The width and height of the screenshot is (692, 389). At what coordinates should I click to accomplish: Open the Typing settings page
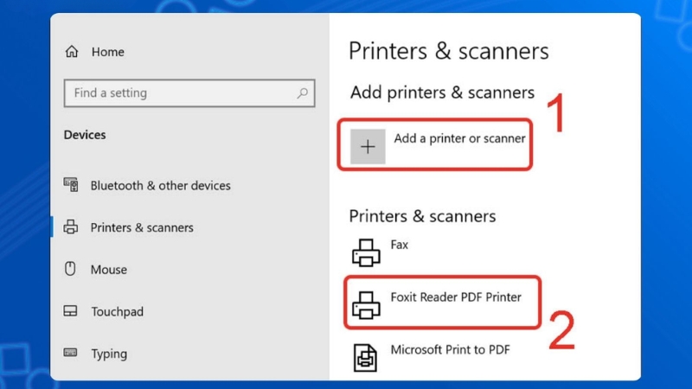pos(109,354)
